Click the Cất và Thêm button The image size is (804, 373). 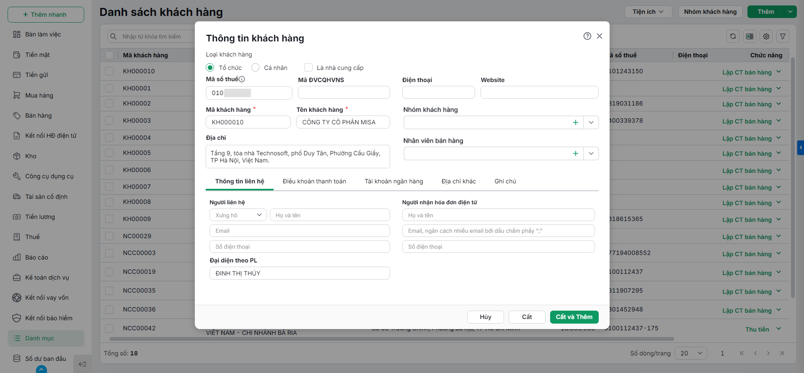pos(574,317)
